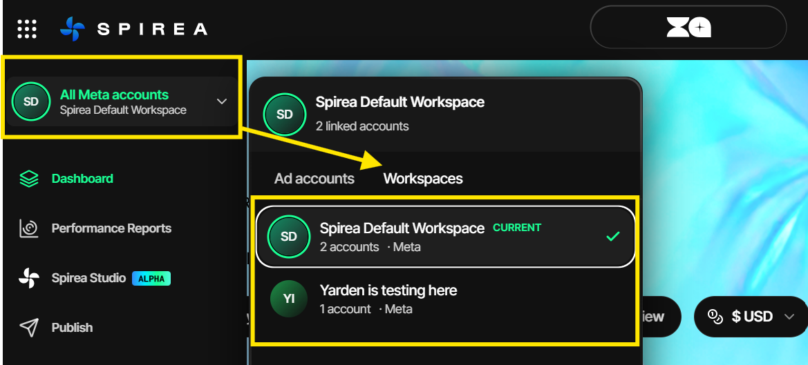808x365 pixels.
Task: Click the SPIREA wordmark in the header
Action: (153, 29)
